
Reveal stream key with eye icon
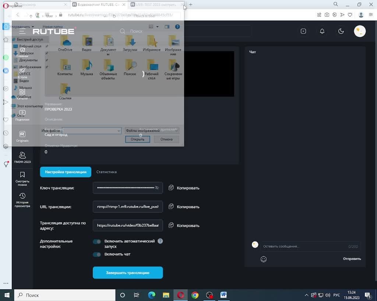157,188
